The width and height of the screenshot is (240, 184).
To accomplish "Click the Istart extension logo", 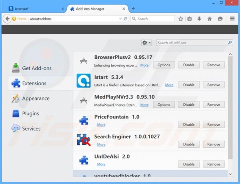I will tap(84, 81).
